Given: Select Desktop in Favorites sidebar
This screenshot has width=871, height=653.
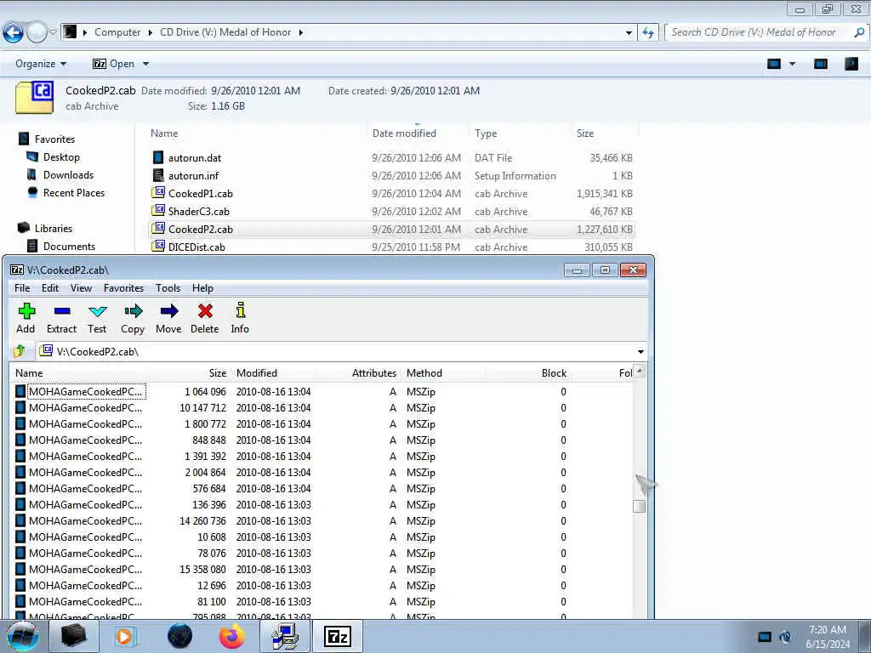Looking at the screenshot, I should point(54,157).
